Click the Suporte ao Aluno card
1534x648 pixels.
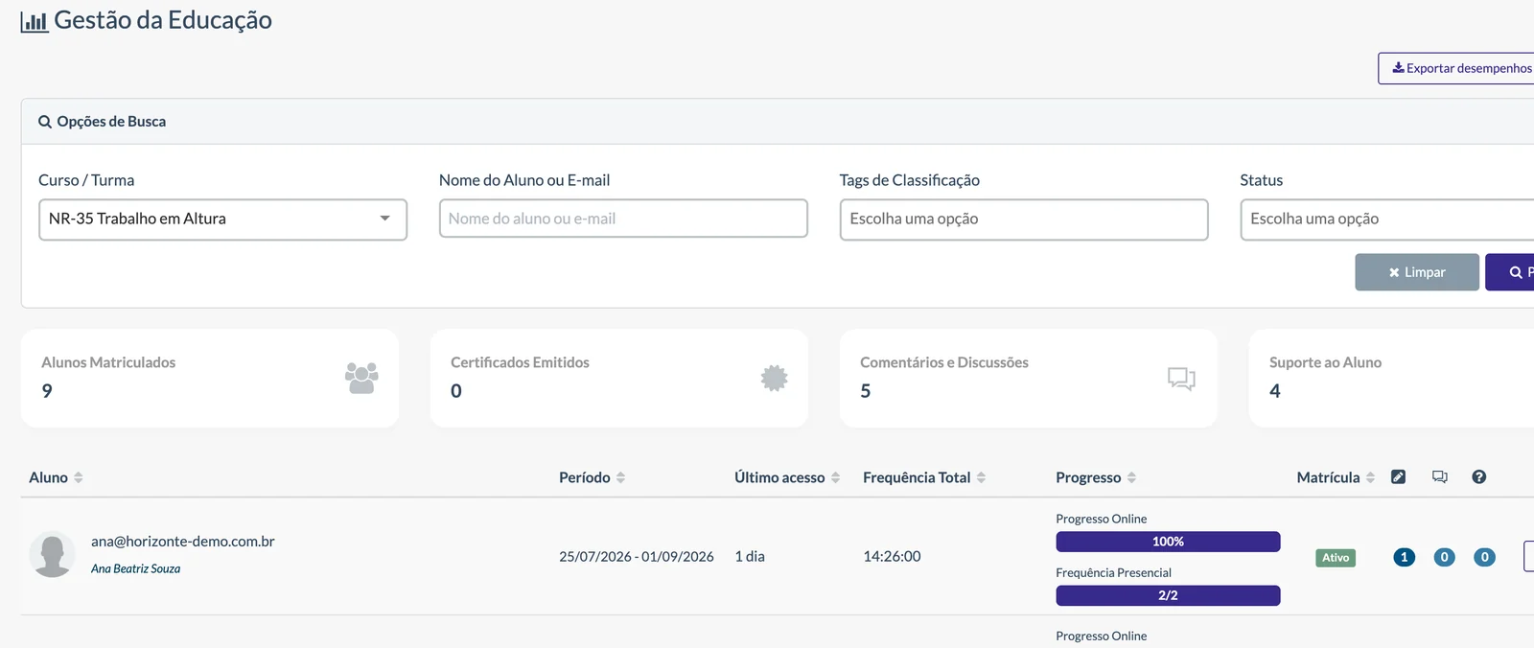(1391, 378)
